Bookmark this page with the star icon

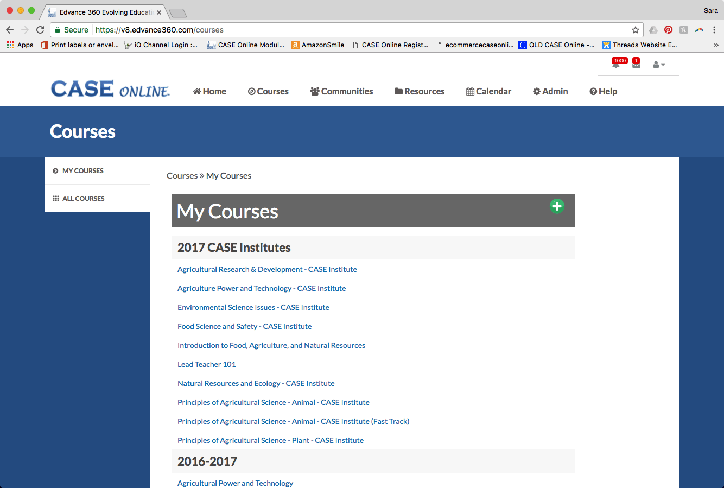635,30
